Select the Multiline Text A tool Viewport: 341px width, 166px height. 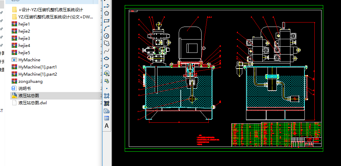tap(107, 126)
